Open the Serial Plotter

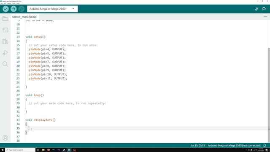click(256, 9)
